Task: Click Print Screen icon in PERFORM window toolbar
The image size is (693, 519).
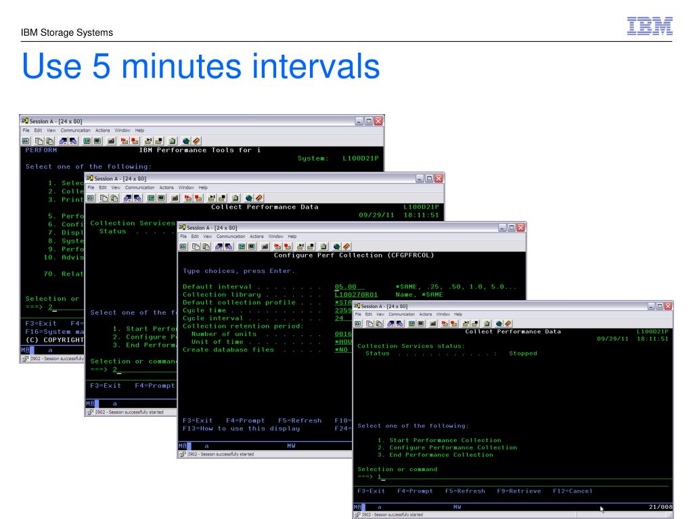Action: tap(26, 141)
